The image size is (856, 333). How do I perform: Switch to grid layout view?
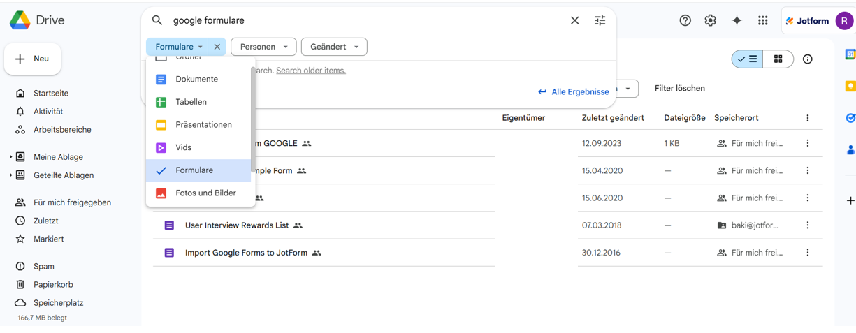778,59
